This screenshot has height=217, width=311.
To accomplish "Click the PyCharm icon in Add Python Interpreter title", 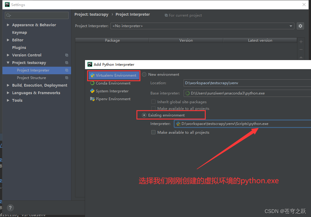I will (90, 64).
